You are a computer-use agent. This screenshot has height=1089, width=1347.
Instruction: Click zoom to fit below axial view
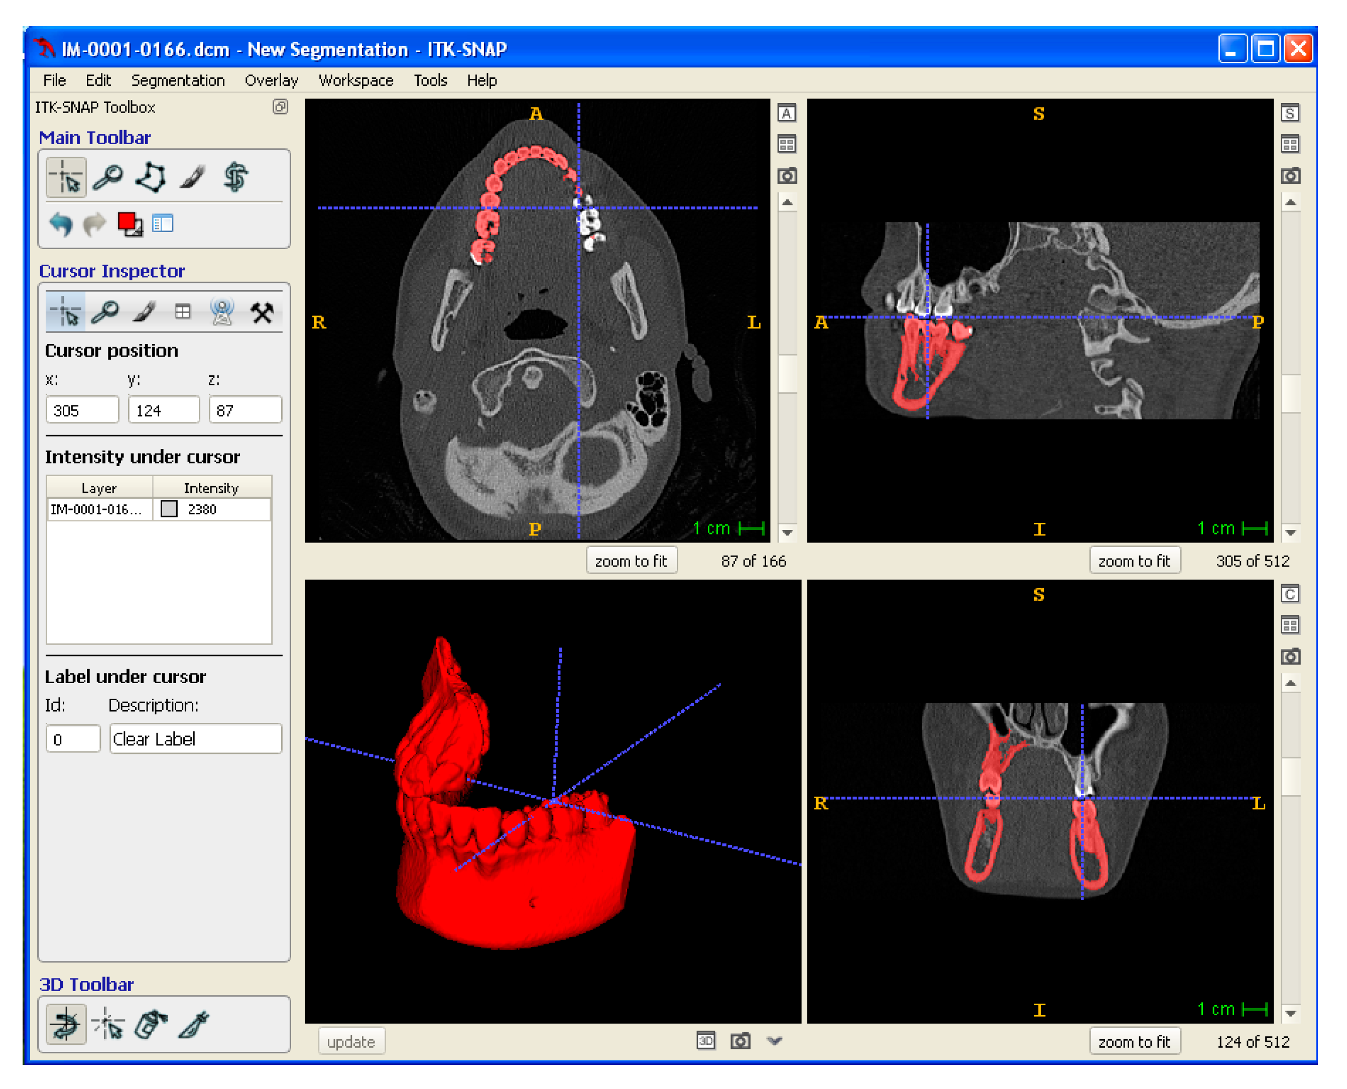[x=631, y=561]
